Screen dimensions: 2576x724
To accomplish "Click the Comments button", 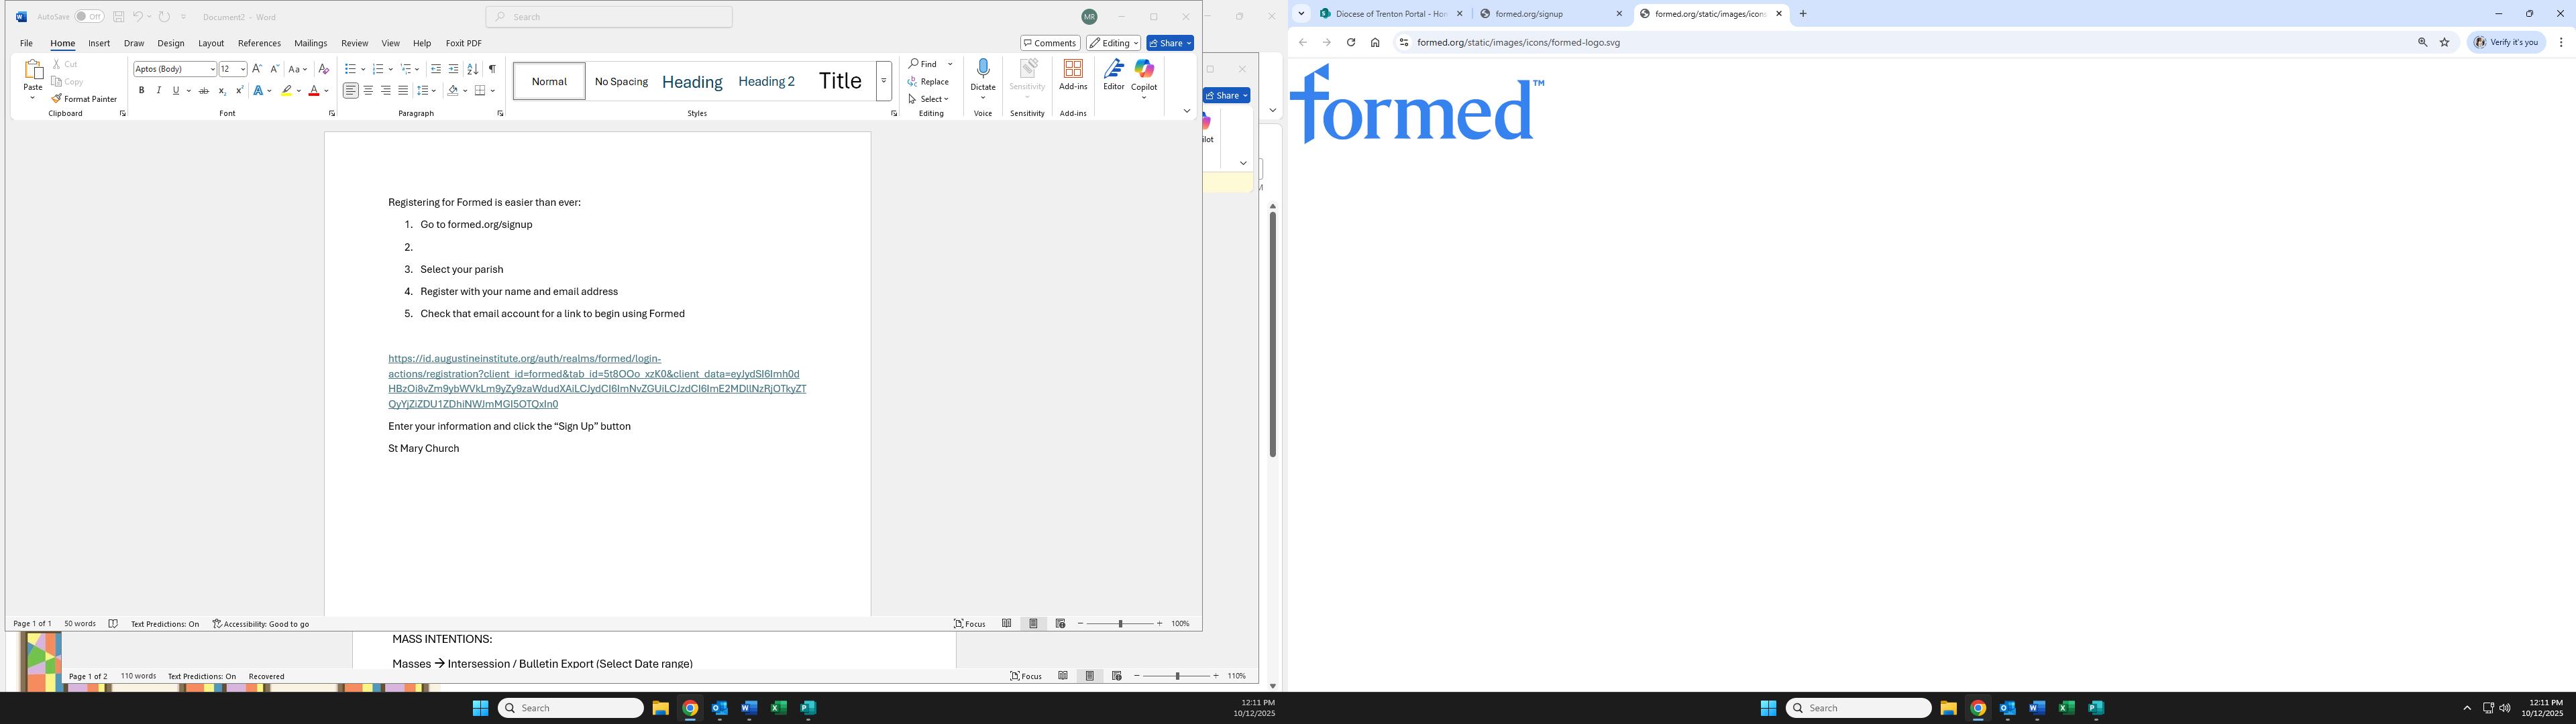I will pos(1050,43).
